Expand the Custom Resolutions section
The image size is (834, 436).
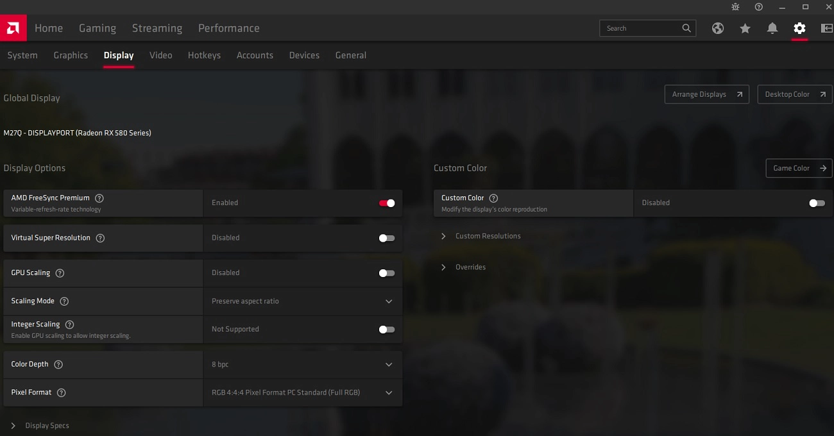(x=481, y=236)
